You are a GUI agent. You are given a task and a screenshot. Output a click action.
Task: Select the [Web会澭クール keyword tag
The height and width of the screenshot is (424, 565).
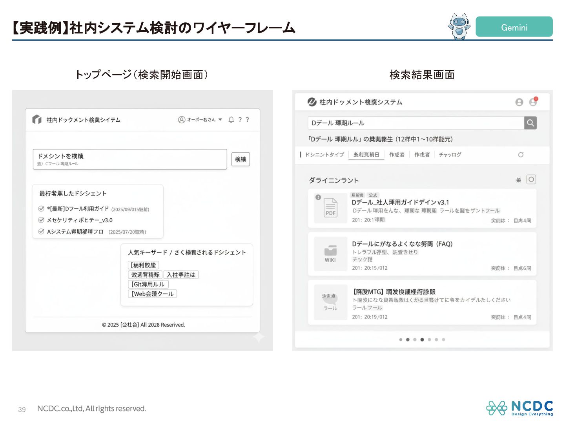[x=152, y=294]
